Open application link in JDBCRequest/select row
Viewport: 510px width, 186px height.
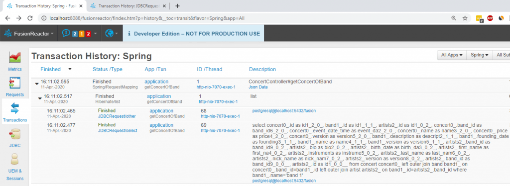coord(161,125)
